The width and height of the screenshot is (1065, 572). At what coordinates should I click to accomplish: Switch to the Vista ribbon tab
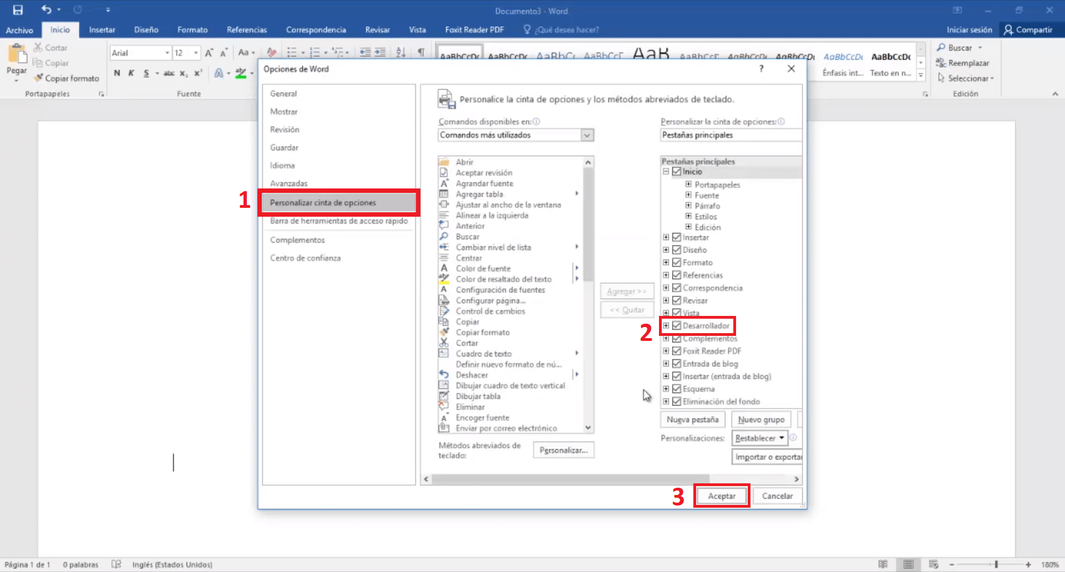coord(417,30)
